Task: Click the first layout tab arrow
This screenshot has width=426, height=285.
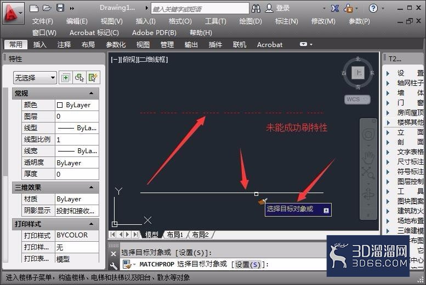Action: (x=113, y=234)
